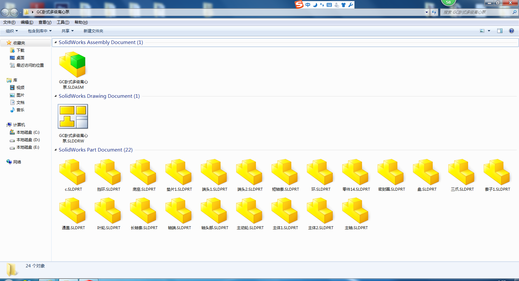The height and width of the screenshot is (281, 519).
Task: Collapse the SolidWorks Part Document group
Action: coord(56,150)
